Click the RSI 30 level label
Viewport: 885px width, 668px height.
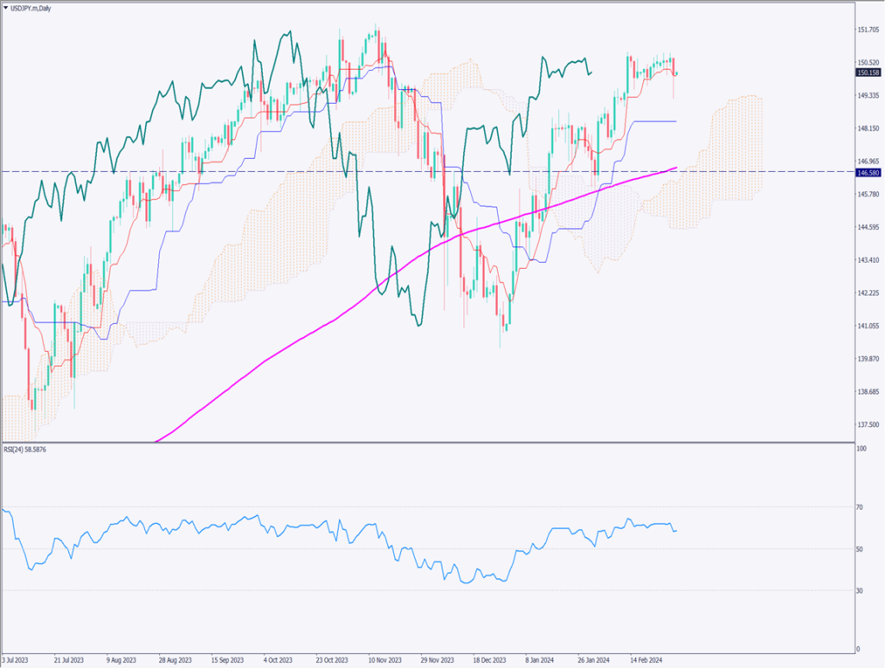coord(860,591)
